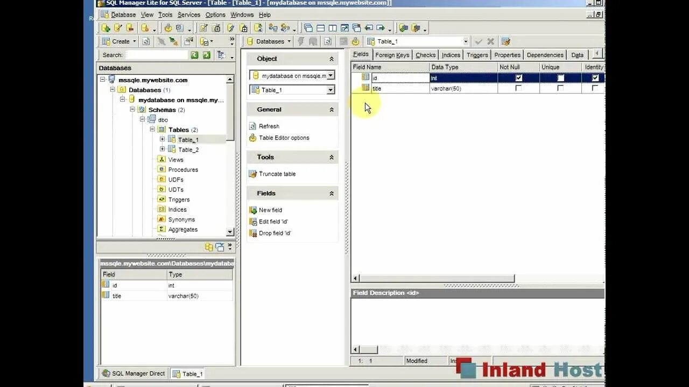Expand the Table_1 tree node
689x387 pixels.
click(162, 139)
